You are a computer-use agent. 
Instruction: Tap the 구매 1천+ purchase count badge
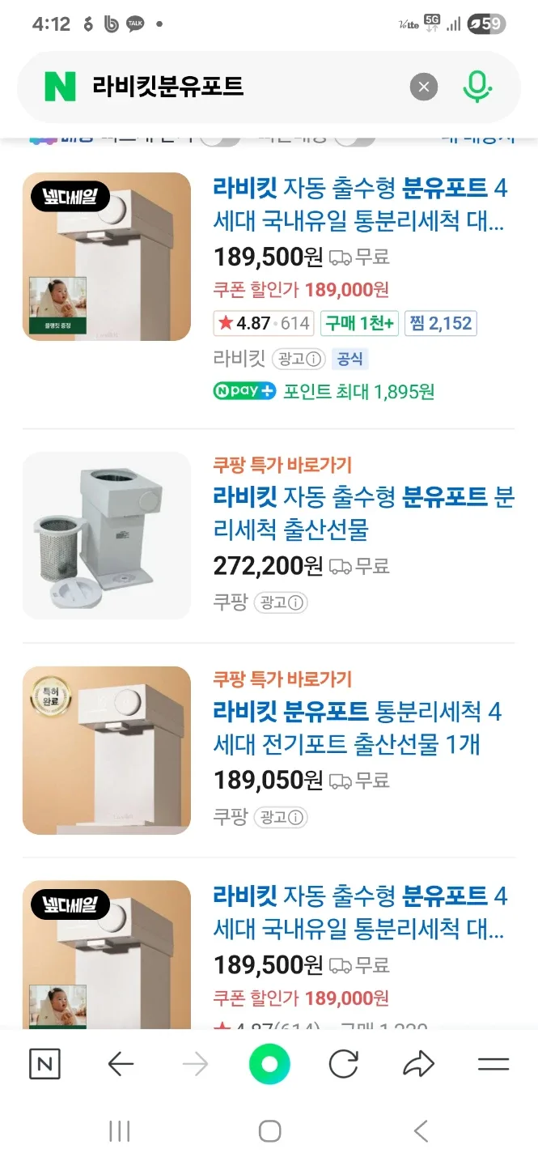(x=359, y=323)
